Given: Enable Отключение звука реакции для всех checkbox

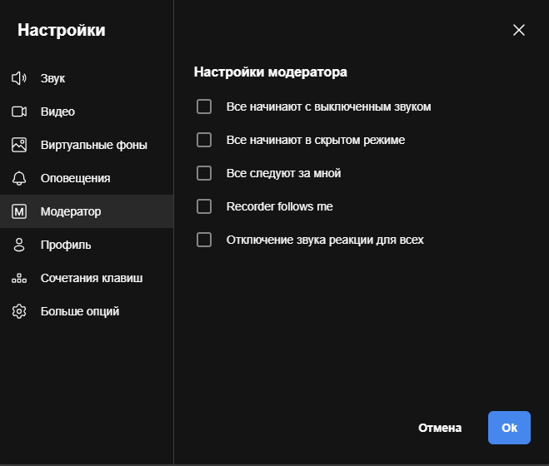Looking at the screenshot, I should pos(204,240).
